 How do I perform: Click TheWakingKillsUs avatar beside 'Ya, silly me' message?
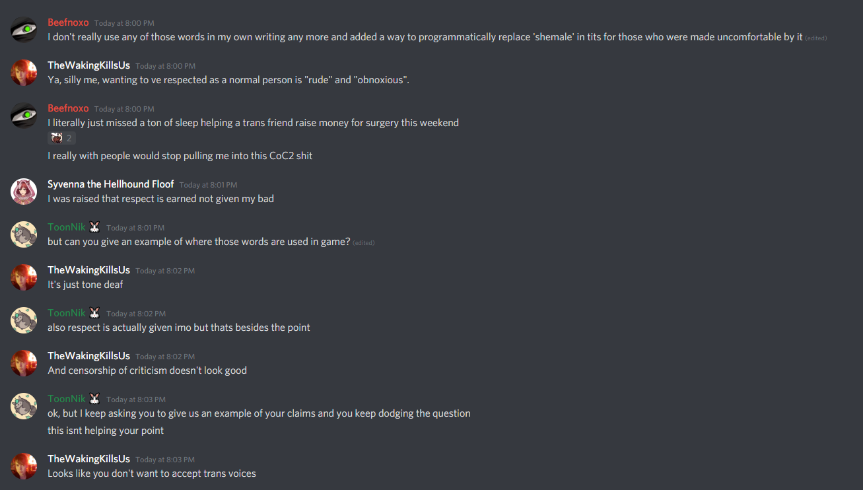pyautogui.click(x=24, y=73)
